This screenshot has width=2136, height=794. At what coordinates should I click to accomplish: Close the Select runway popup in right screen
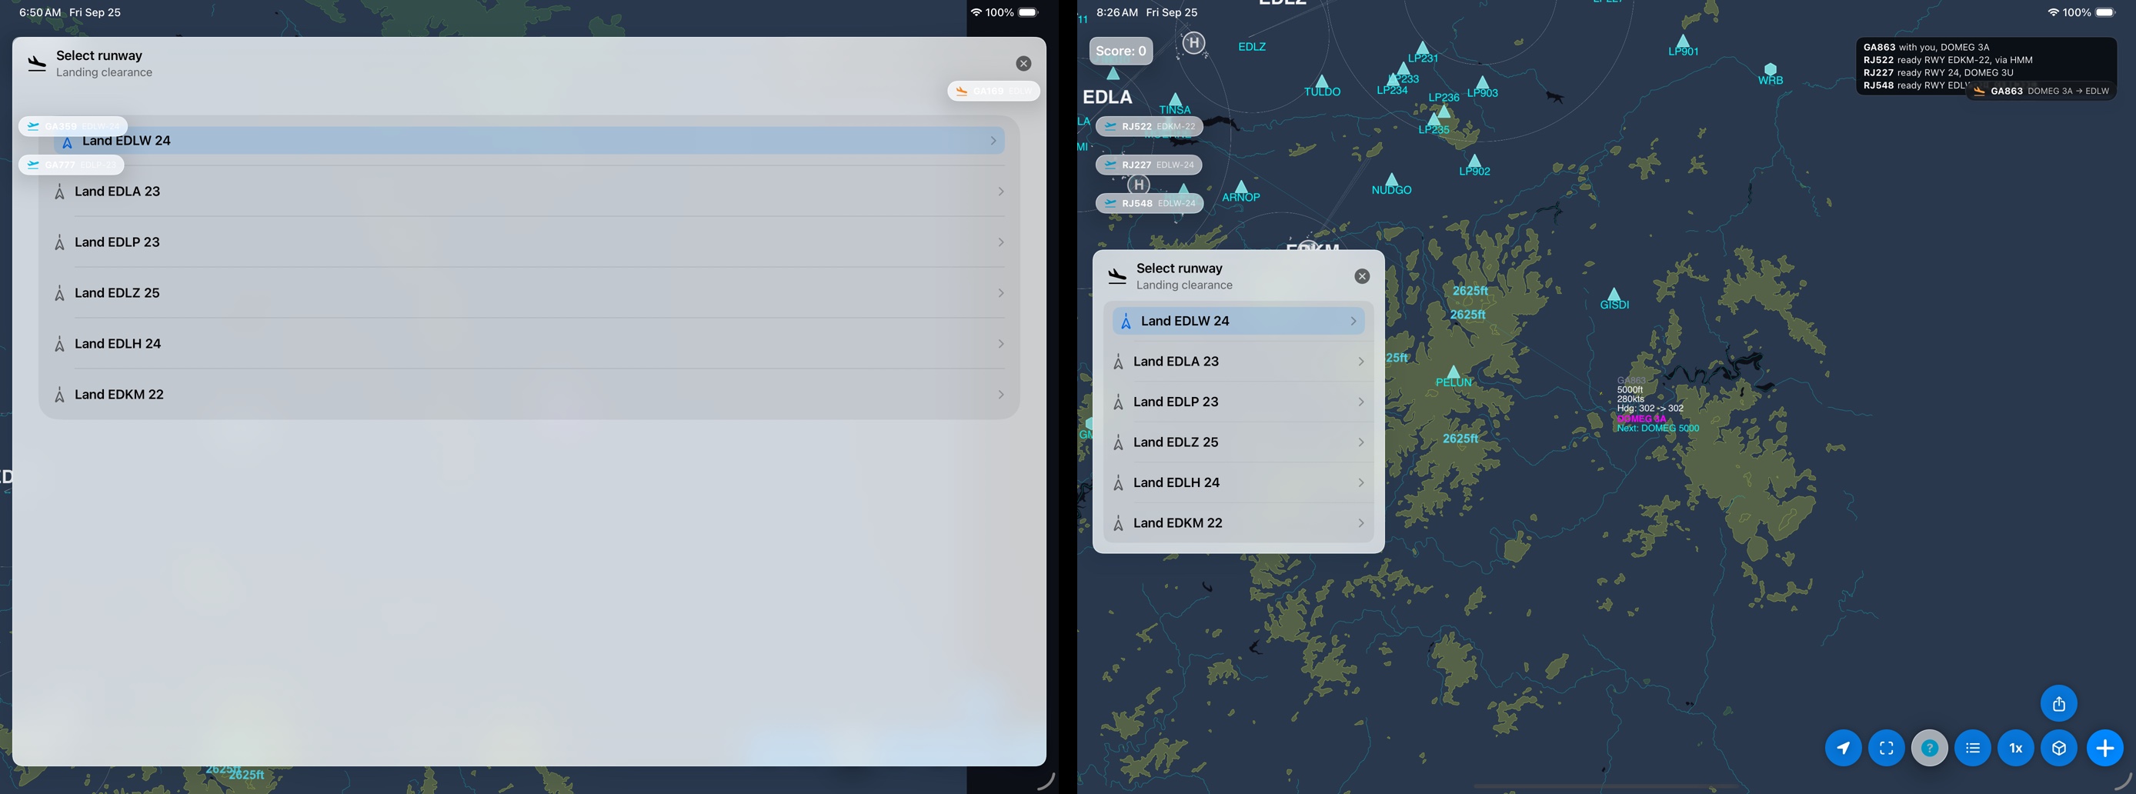point(1361,277)
